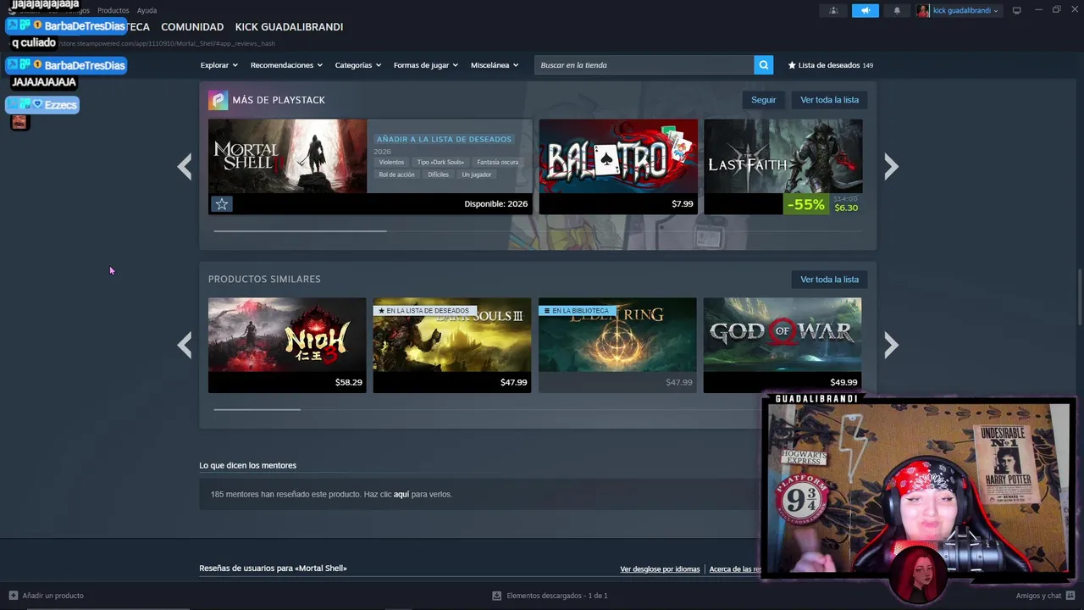Click the search magnifier button
Viewport: 1084px width, 610px height.
[x=763, y=65]
